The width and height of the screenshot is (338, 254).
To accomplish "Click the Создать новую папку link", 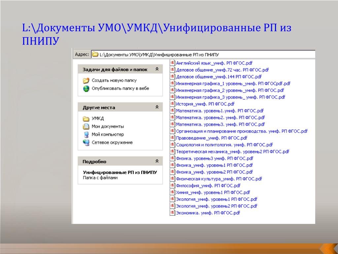I will point(114,80).
